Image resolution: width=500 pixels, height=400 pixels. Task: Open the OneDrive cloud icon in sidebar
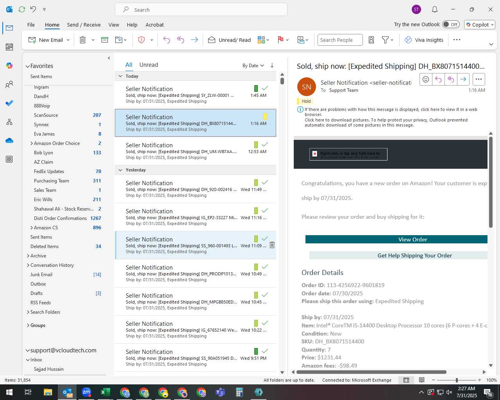[x=9, y=141]
